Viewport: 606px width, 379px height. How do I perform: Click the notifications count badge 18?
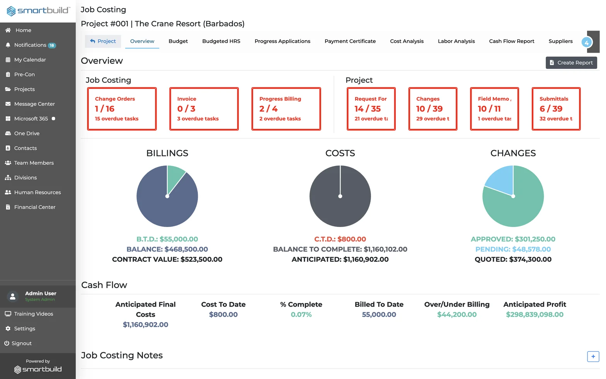pos(52,45)
